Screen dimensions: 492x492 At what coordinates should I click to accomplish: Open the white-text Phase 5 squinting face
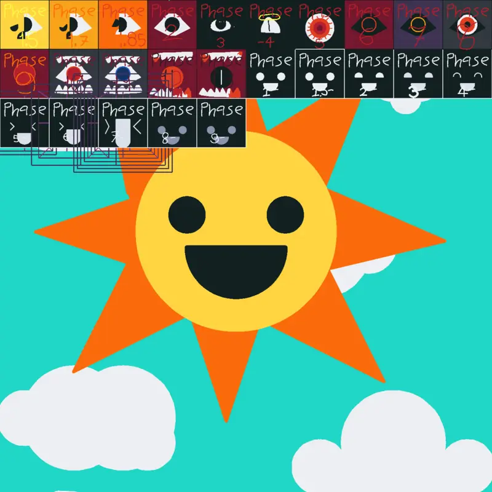click(x=25, y=123)
